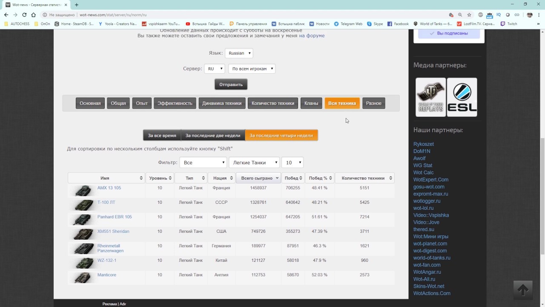Switch to the Эффективность tab

(x=175, y=103)
